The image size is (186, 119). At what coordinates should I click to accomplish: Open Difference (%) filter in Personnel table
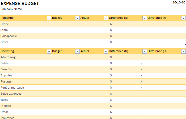[183, 18]
